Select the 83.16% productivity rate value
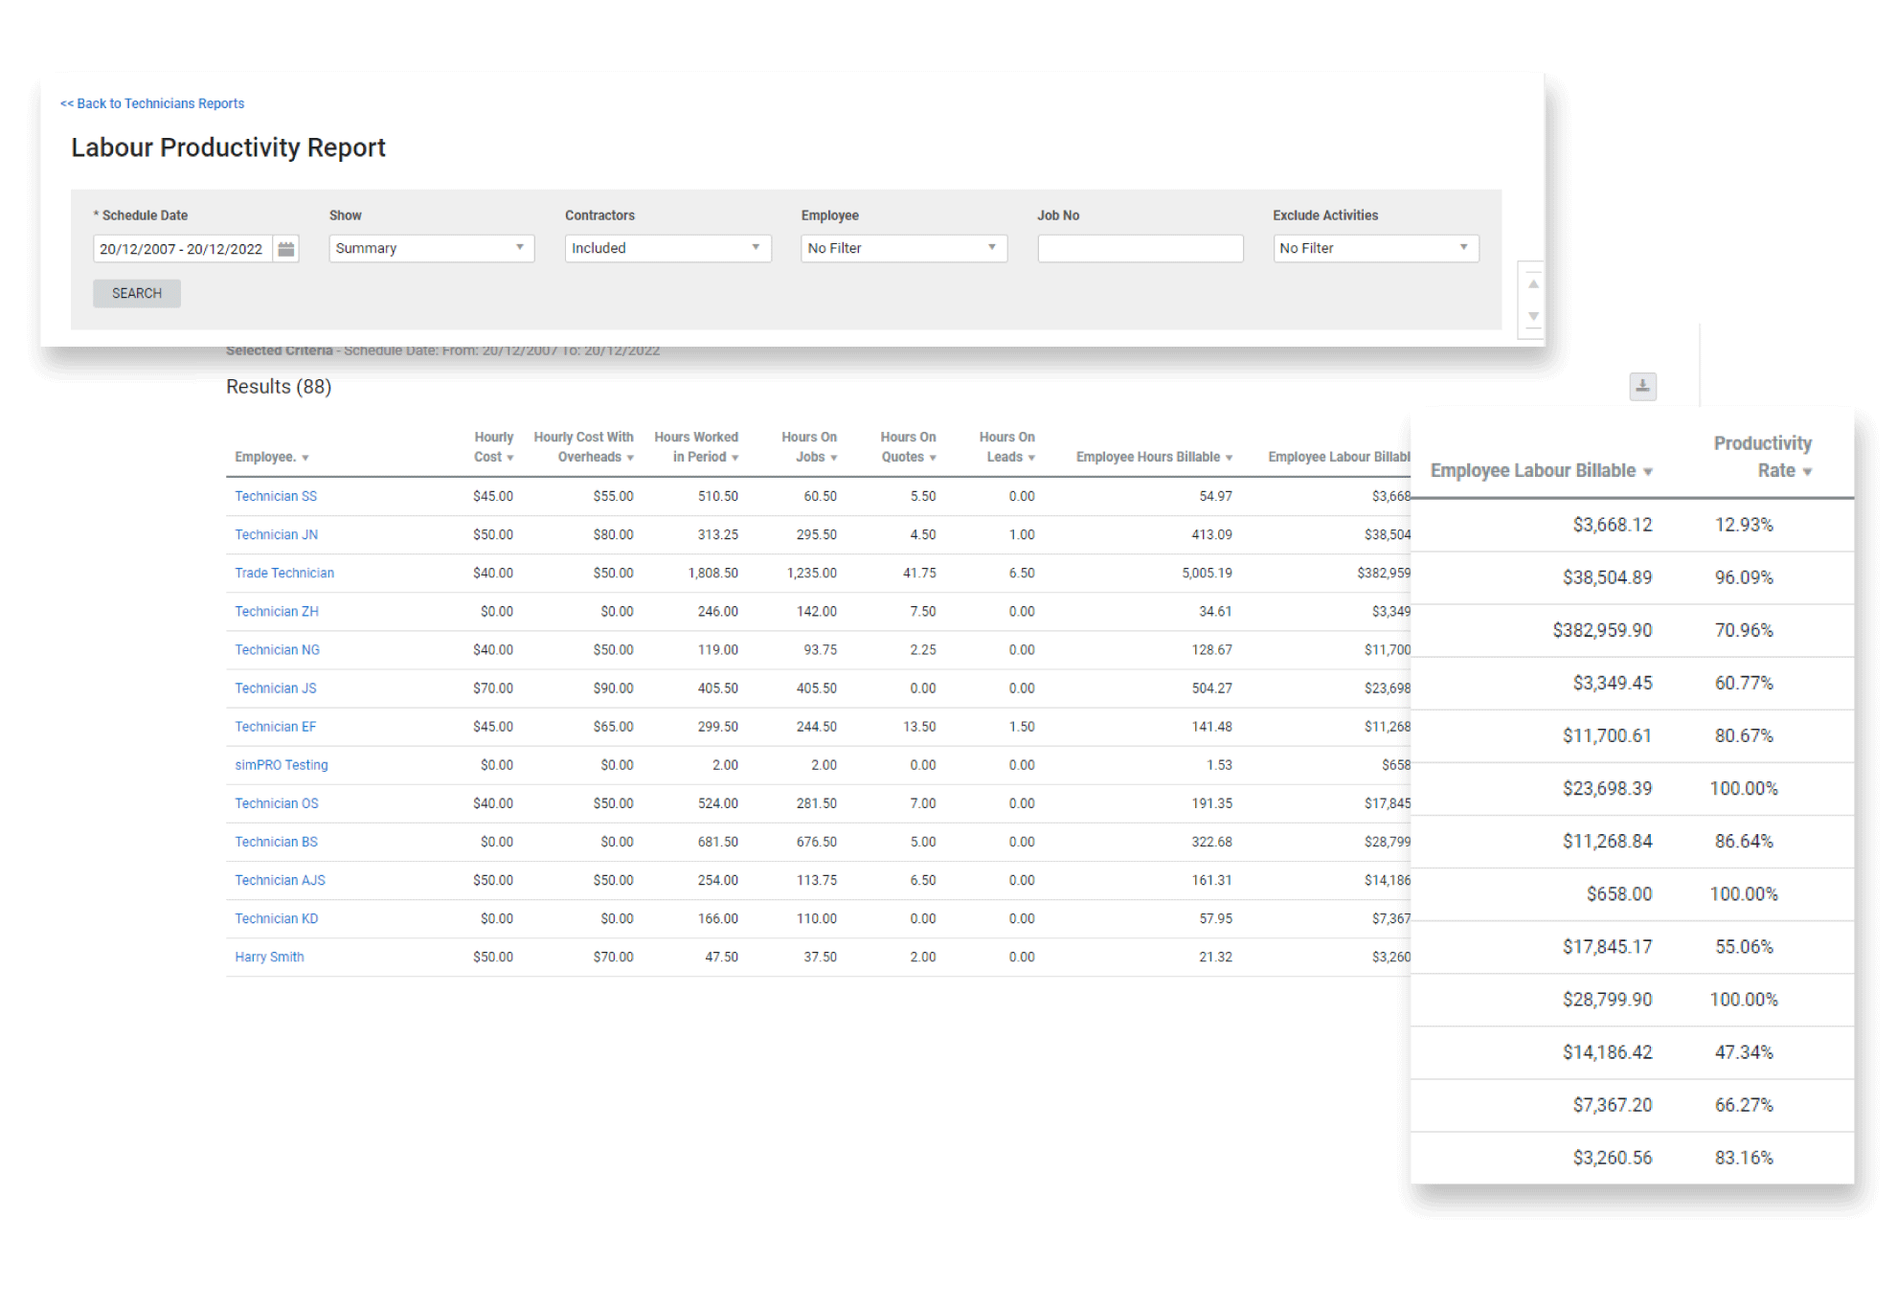Image resolution: width=1897 pixels, height=1308 pixels. (x=1744, y=1158)
